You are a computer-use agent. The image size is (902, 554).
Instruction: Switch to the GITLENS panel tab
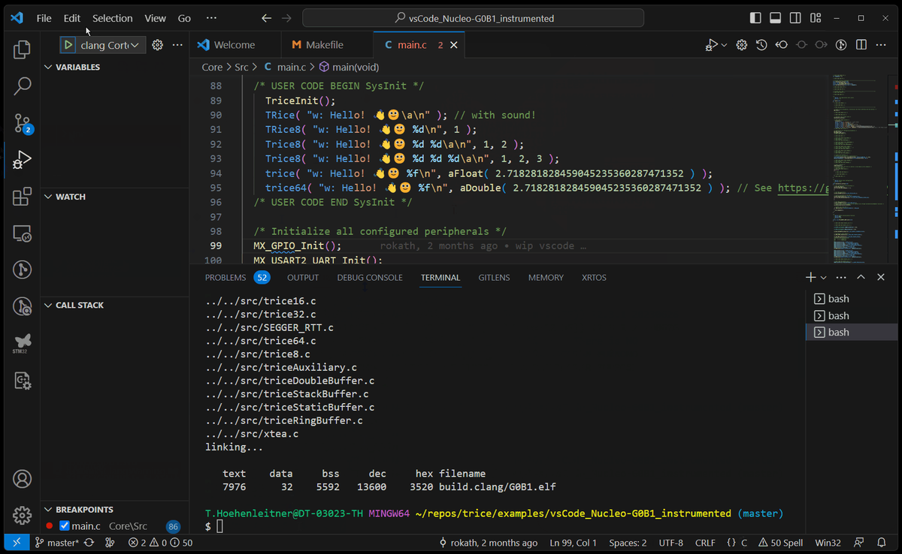pyautogui.click(x=494, y=278)
